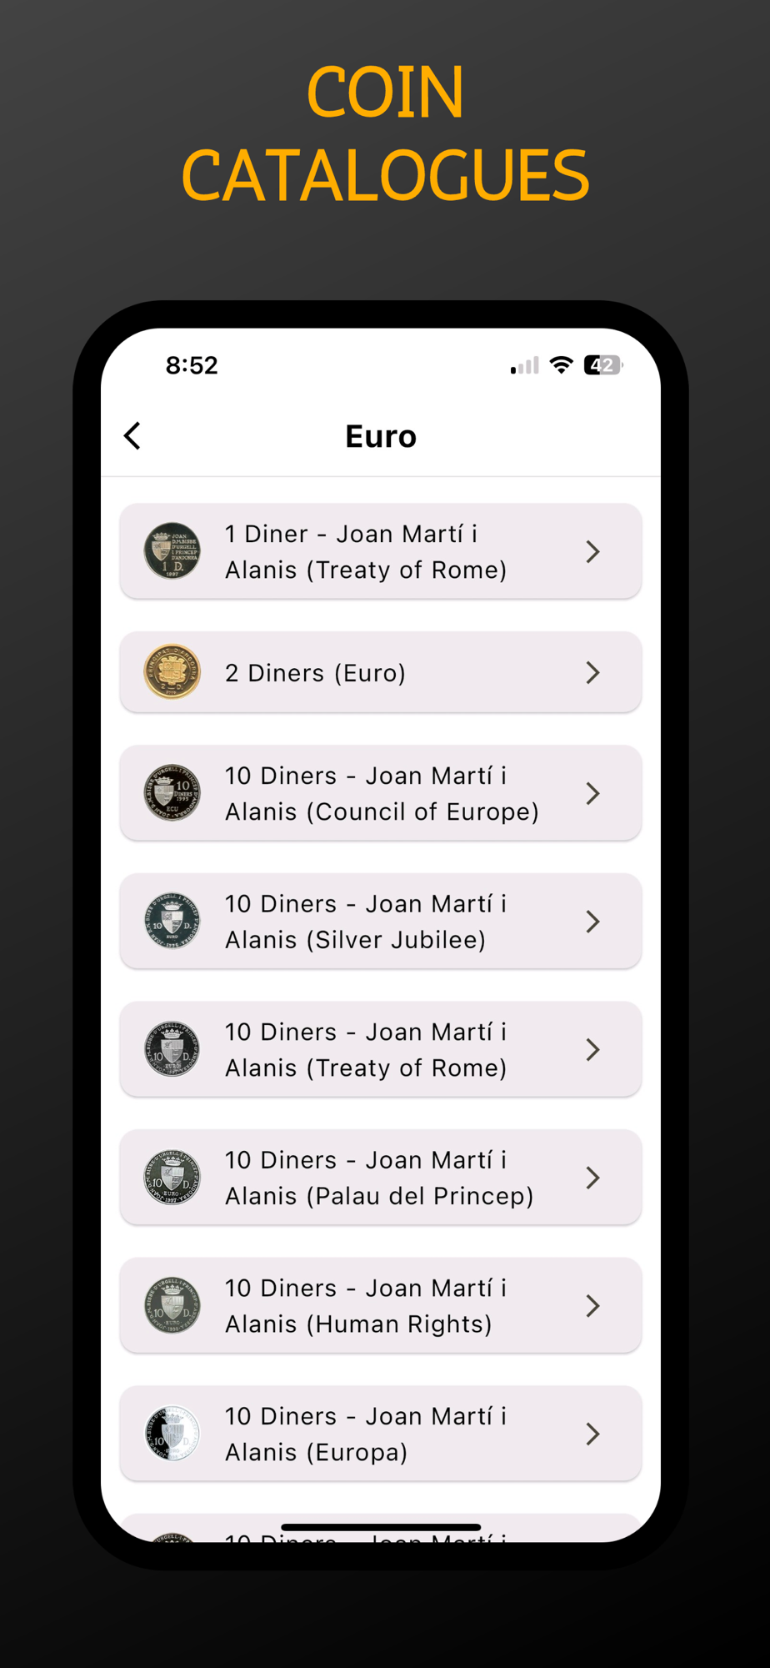Open 10 Diners Treaty of Rome entry
This screenshot has width=770, height=1668.
(366, 1049)
